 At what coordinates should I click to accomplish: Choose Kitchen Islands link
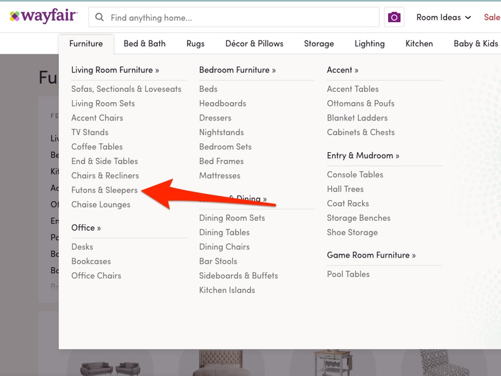tap(227, 290)
